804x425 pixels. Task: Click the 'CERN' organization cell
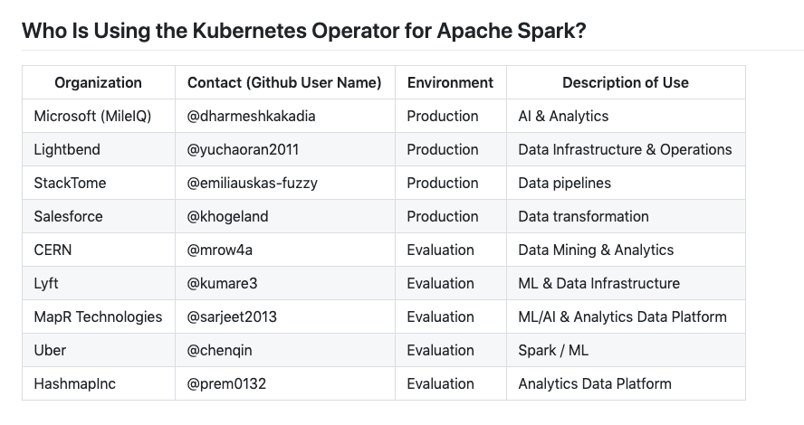pyautogui.click(x=99, y=250)
